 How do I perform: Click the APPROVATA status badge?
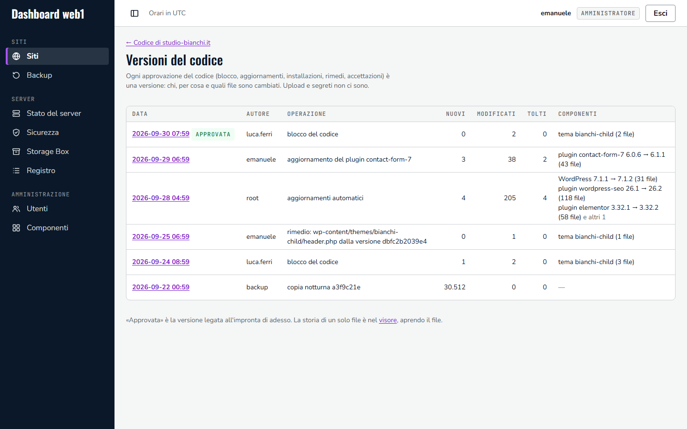(x=213, y=134)
